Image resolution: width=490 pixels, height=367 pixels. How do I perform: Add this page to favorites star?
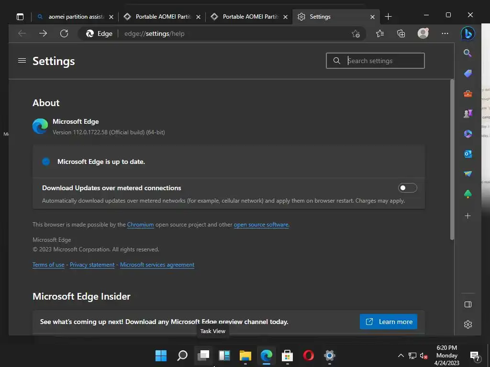356,34
